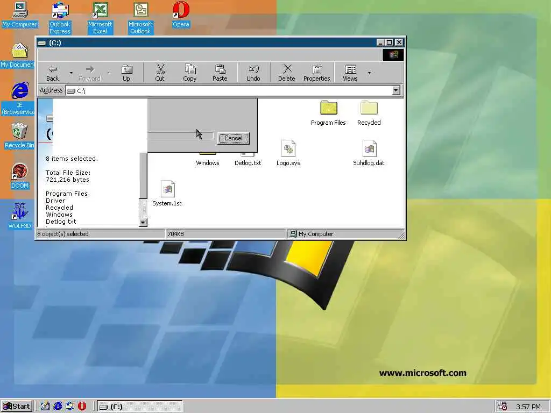This screenshot has height=413, width=551.
Task: Click the (C:) taskbar button
Action: (140, 407)
